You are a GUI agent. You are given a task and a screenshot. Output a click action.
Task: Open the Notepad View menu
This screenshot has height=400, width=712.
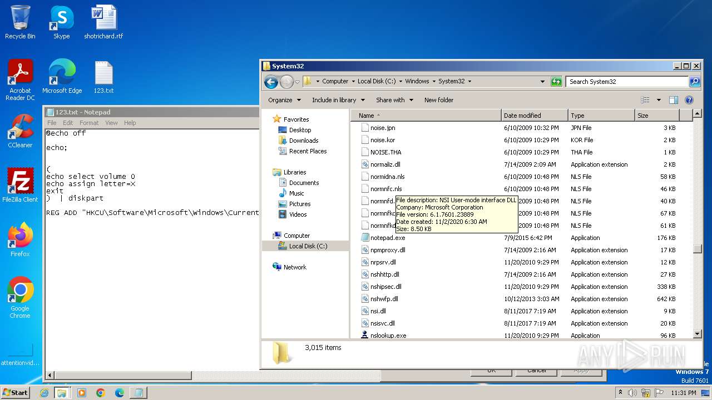pyautogui.click(x=111, y=123)
